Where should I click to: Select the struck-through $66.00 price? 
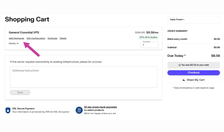tap(140, 32)
